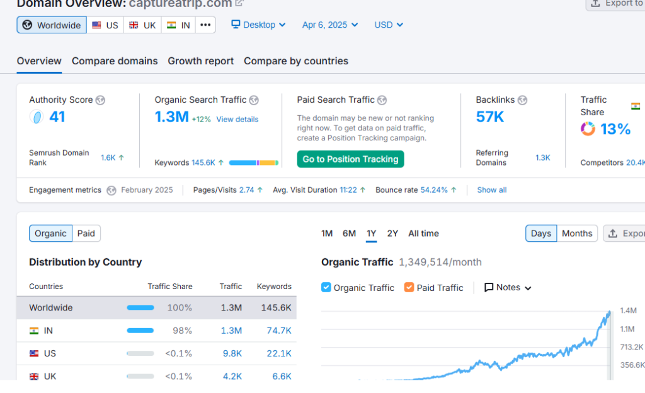The height and width of the screenshot is (393, 645).
Task: Select the IN flag database
Action: tap(178, 25)
